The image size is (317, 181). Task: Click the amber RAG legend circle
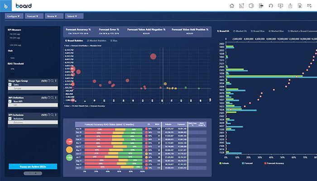pos(69,150)
